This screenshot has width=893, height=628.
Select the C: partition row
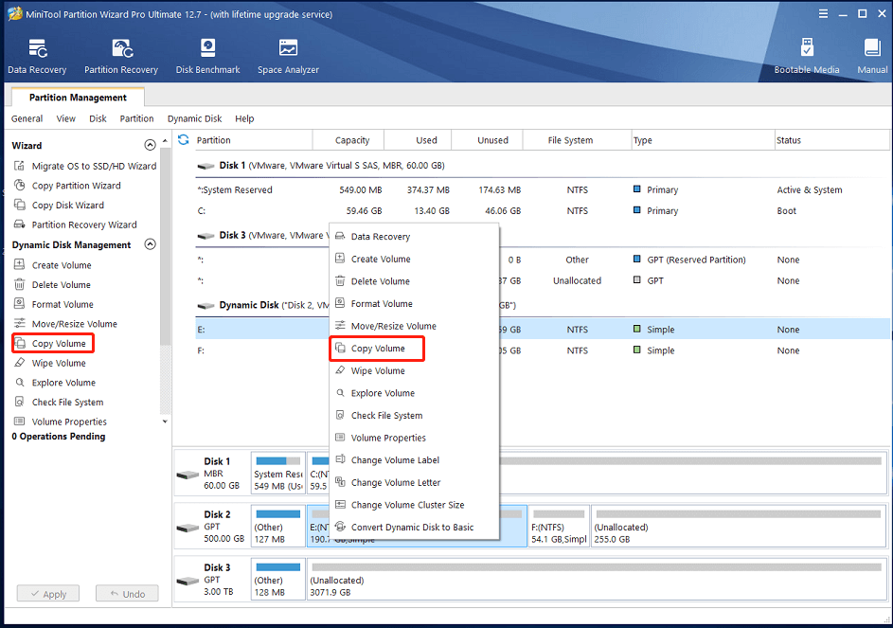coord(543,211)
